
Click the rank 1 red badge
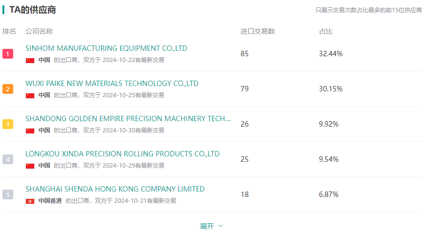click(x=8, y=54)
